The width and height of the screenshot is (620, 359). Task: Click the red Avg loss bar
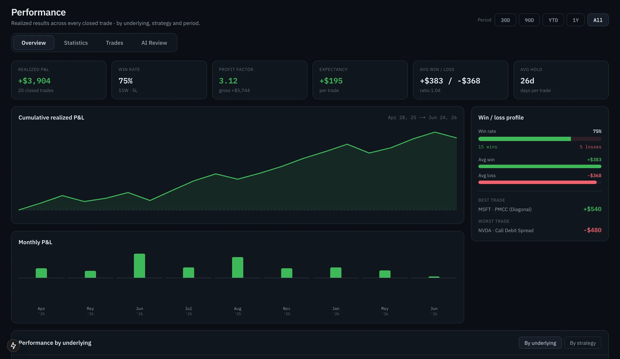tap(537, 182)
